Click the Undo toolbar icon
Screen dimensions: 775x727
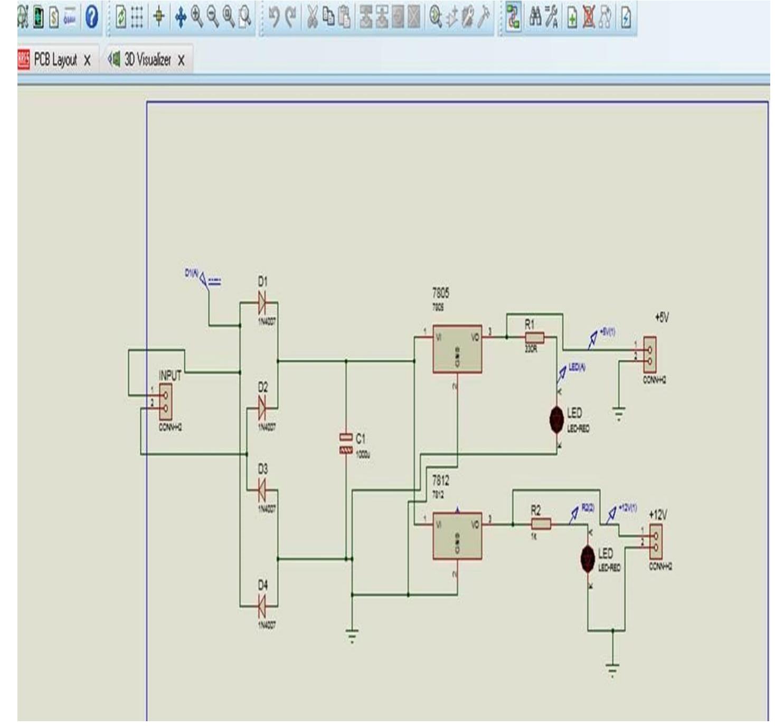(276, 16)
